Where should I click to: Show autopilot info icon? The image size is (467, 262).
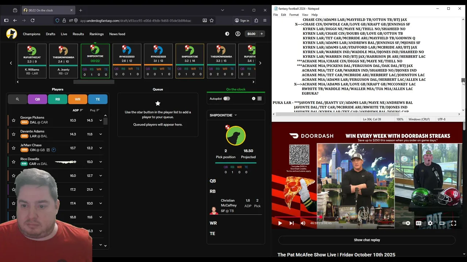(x=254, y=99)
